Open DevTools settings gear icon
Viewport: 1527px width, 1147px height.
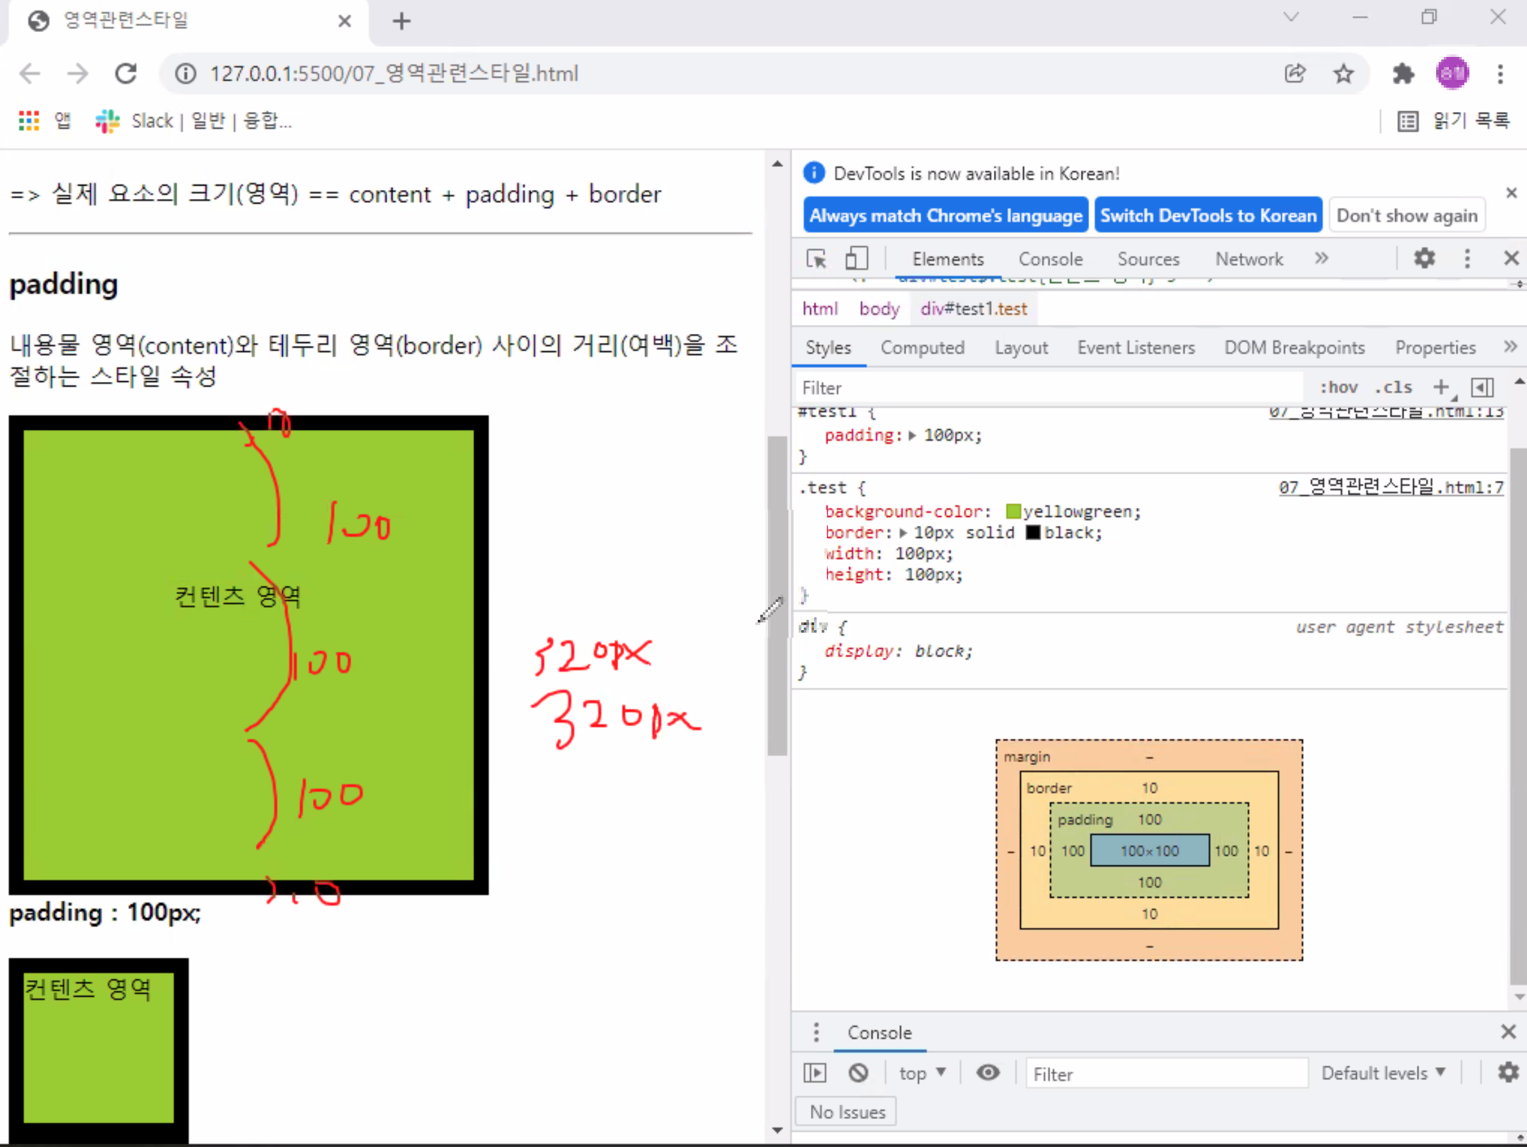click(x=1424, y=259)
